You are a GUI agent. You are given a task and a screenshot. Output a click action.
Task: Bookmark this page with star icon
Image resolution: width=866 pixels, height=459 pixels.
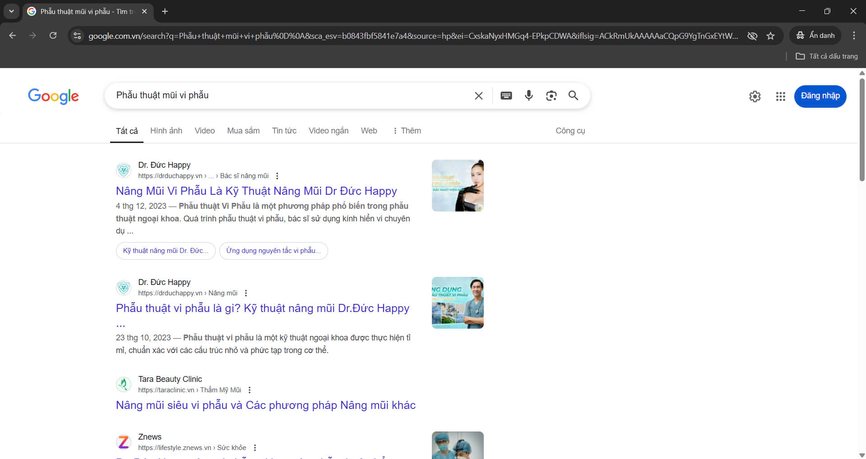pyautogui.click(x=770, y=36)
